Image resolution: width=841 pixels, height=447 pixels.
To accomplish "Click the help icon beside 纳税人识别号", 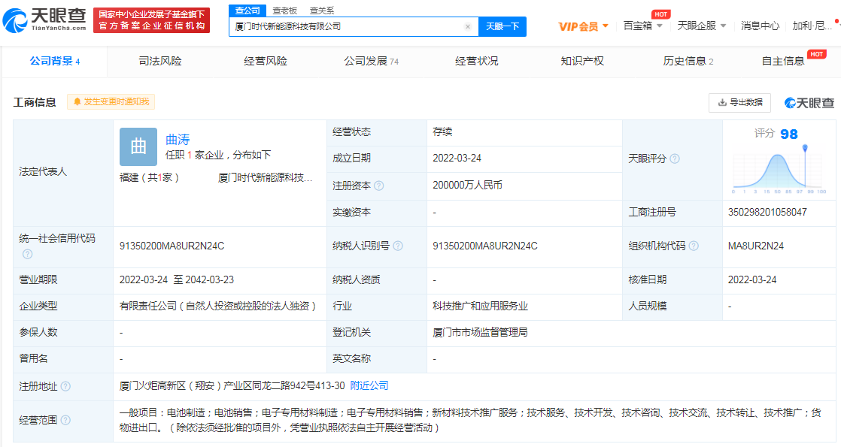I will pyautogui.click(x=398, y=246).
